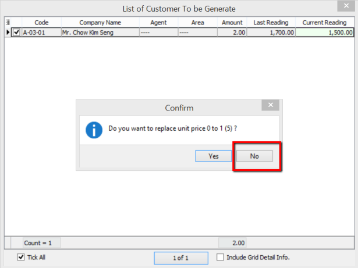358x268 pixels.
Task: Untick the checkbox for row A-03-01
Action: coord(16,33)
